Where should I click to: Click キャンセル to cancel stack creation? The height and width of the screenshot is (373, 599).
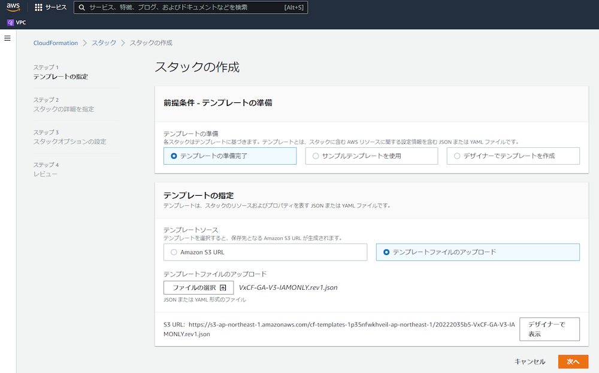pos(530,362)
